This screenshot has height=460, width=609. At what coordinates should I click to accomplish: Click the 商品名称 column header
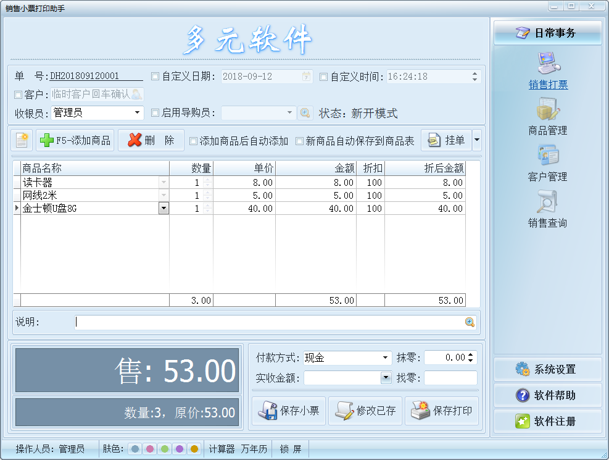[95, 168]
